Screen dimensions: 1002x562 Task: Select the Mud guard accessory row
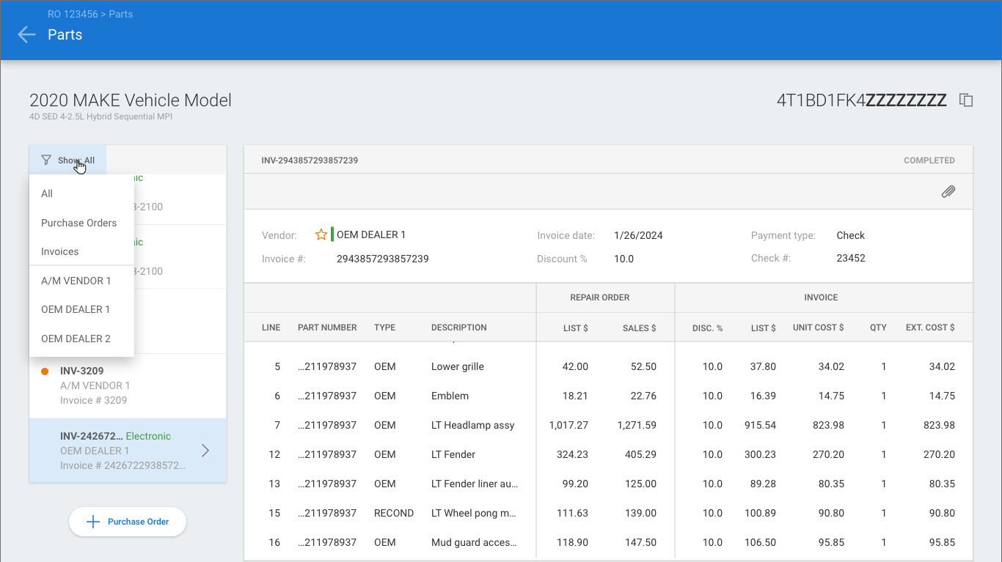(x=608, y=542)
